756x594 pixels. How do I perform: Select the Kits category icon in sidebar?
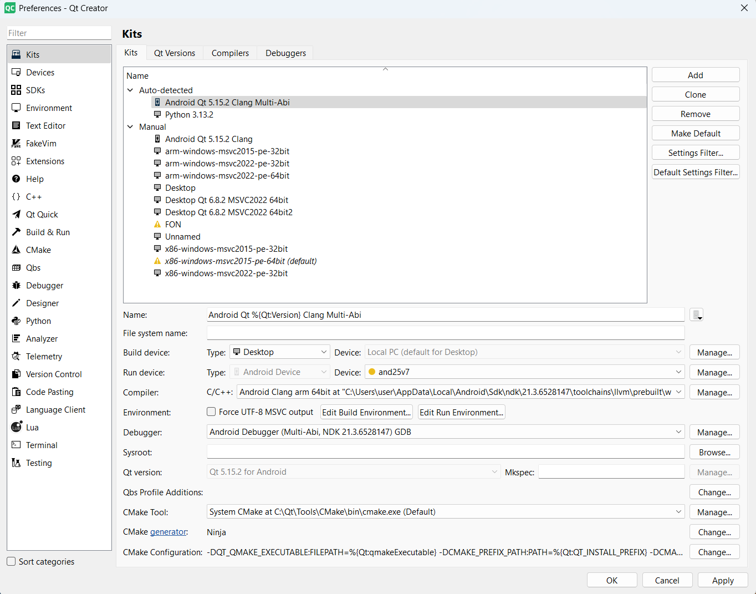click(x=16, y=54)
